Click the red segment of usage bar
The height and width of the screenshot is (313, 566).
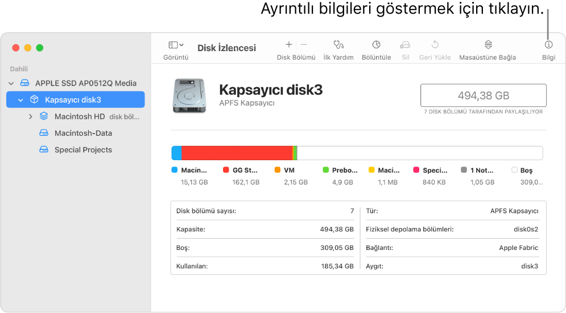pos(237,153)
